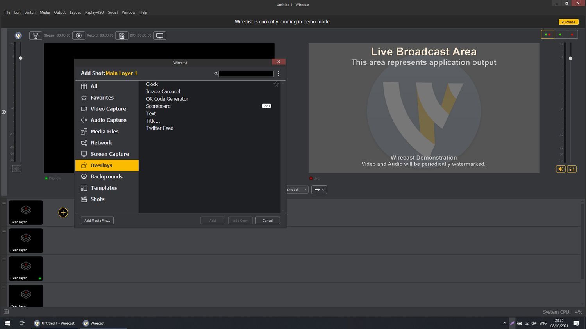Open the Windows notification center
Screen dimensions: 586x329
pyautogui.click(x=576, y=323)
